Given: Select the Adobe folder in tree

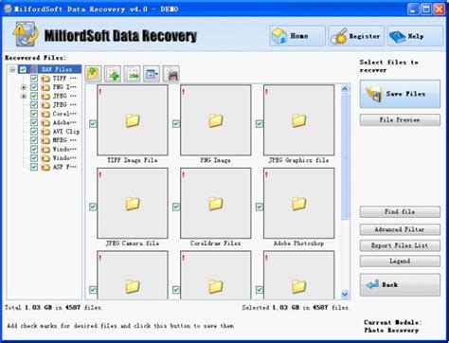Looking at the screenshot, I should point(60,122).
